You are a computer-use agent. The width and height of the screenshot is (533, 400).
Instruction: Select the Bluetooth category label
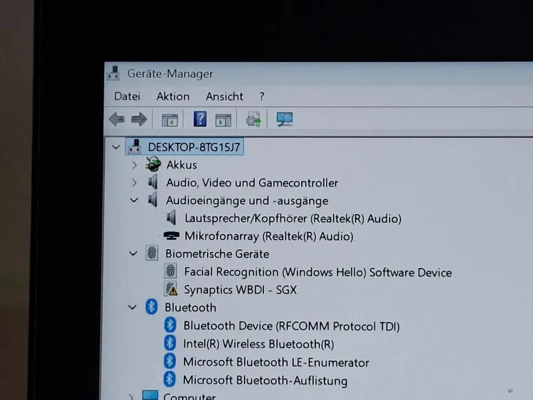tap(191, 307)
